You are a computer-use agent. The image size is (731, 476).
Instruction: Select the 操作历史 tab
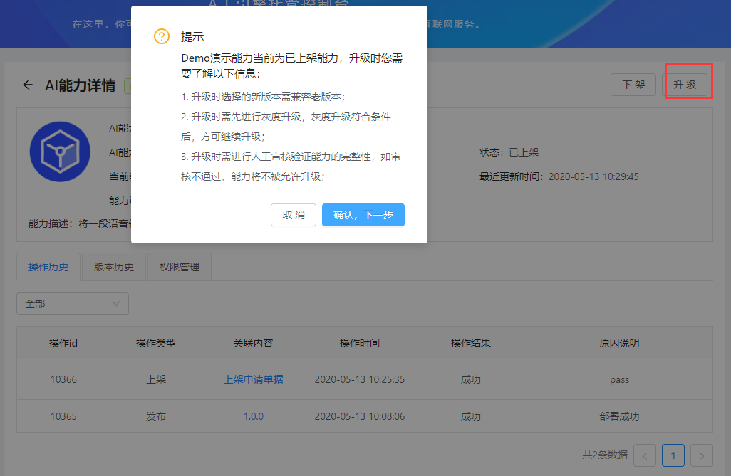click(48, 267)
